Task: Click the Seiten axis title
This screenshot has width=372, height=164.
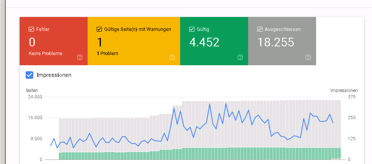Action: pos(32,90)
